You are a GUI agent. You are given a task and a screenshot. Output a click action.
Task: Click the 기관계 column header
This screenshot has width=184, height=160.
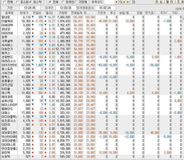point(102,13)
